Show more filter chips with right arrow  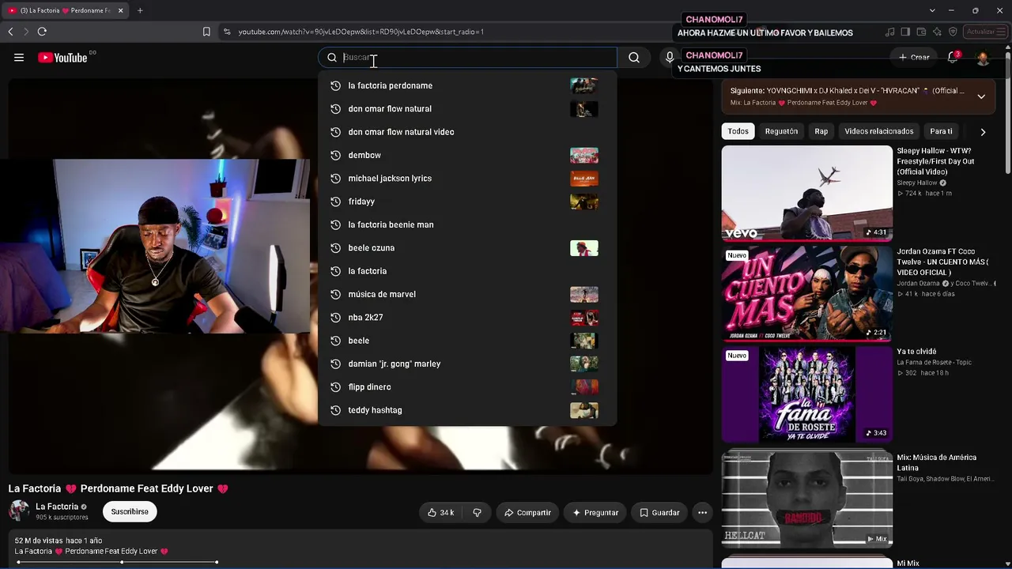pyautogui.click(x=983, y=132)
